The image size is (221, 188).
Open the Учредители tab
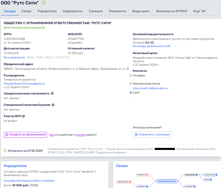click(x=47, y=11)
